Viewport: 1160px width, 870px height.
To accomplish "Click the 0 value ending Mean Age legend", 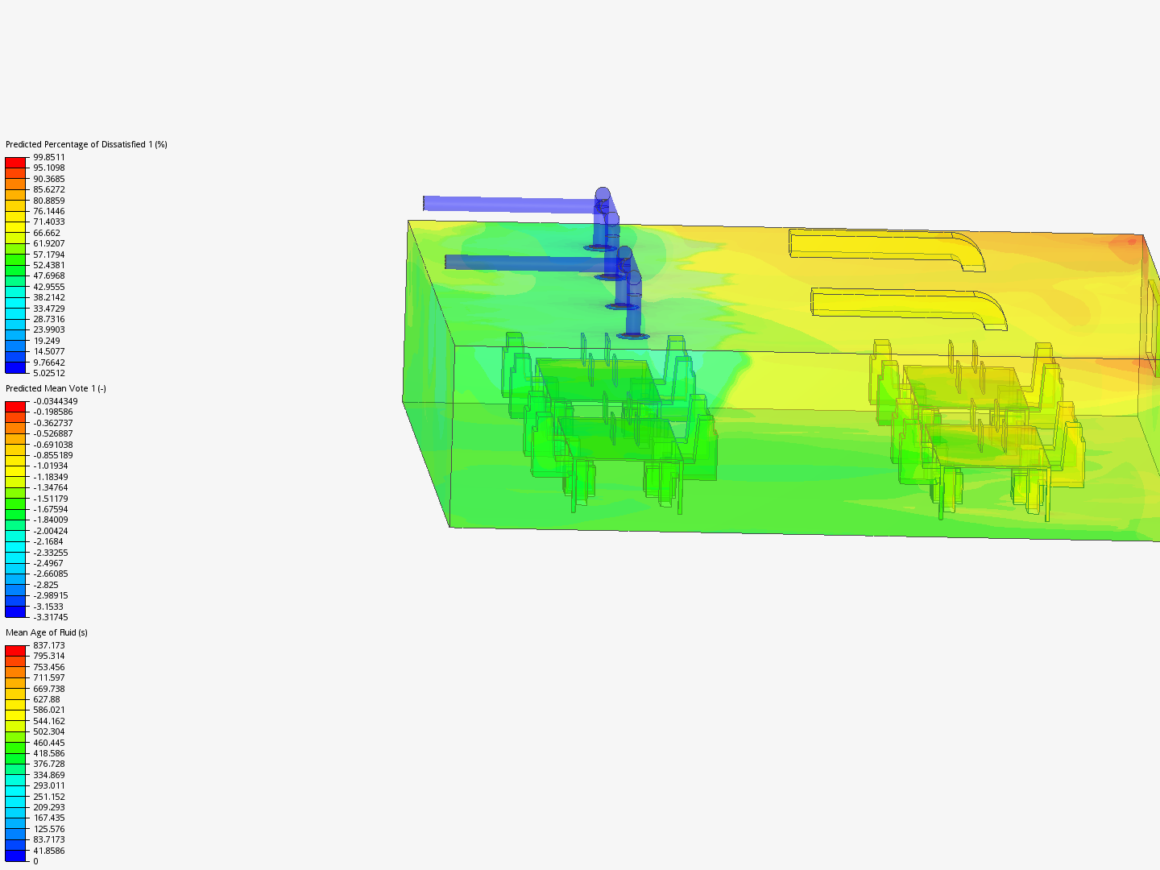I will click(35, 861).
